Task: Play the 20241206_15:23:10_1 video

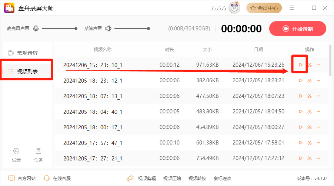Action: (301, 65)
